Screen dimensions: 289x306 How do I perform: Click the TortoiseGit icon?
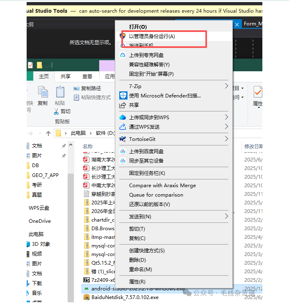pos(123,139)
